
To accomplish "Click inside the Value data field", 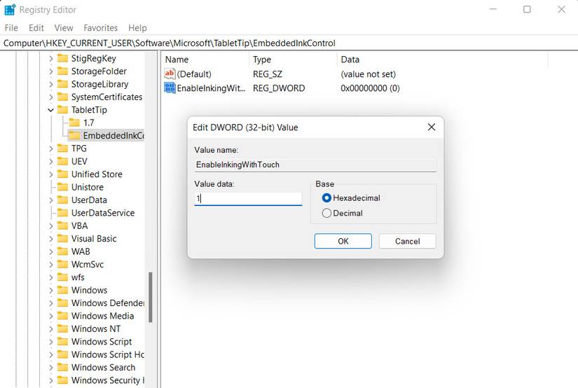I will 248,199.
